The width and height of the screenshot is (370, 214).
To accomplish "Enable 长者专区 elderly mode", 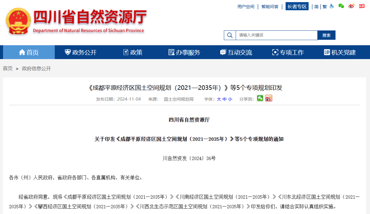I will pyautogui.click(x=297, y=6).
